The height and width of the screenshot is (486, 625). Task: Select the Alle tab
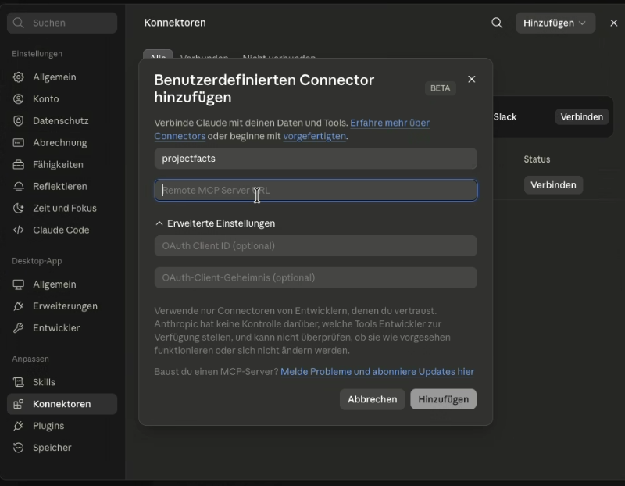click(x=158, y=55)
